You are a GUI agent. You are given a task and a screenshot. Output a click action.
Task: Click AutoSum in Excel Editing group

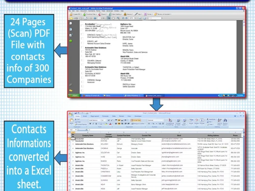[x=211, y=119]
